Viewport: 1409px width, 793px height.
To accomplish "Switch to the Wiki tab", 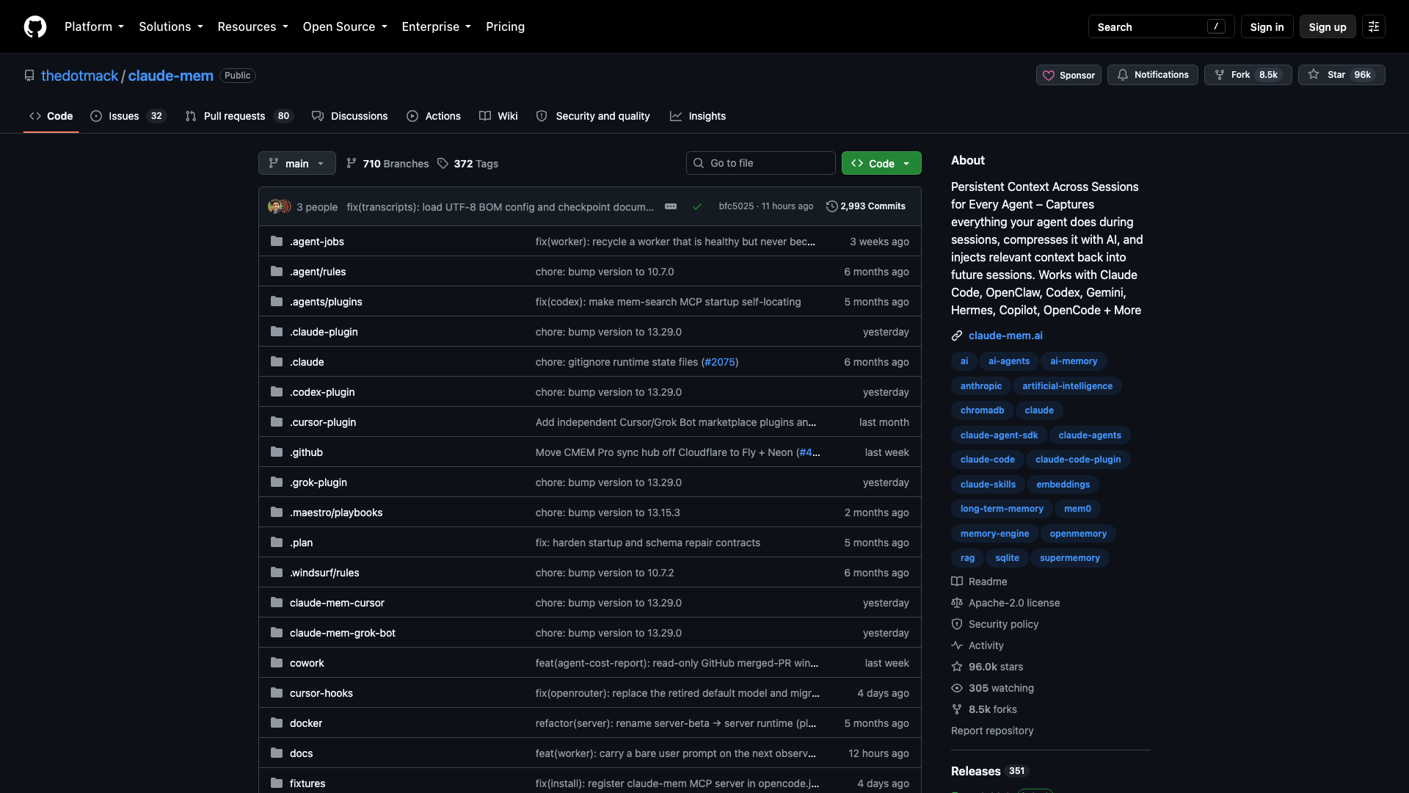I will [x=498, y=116].
